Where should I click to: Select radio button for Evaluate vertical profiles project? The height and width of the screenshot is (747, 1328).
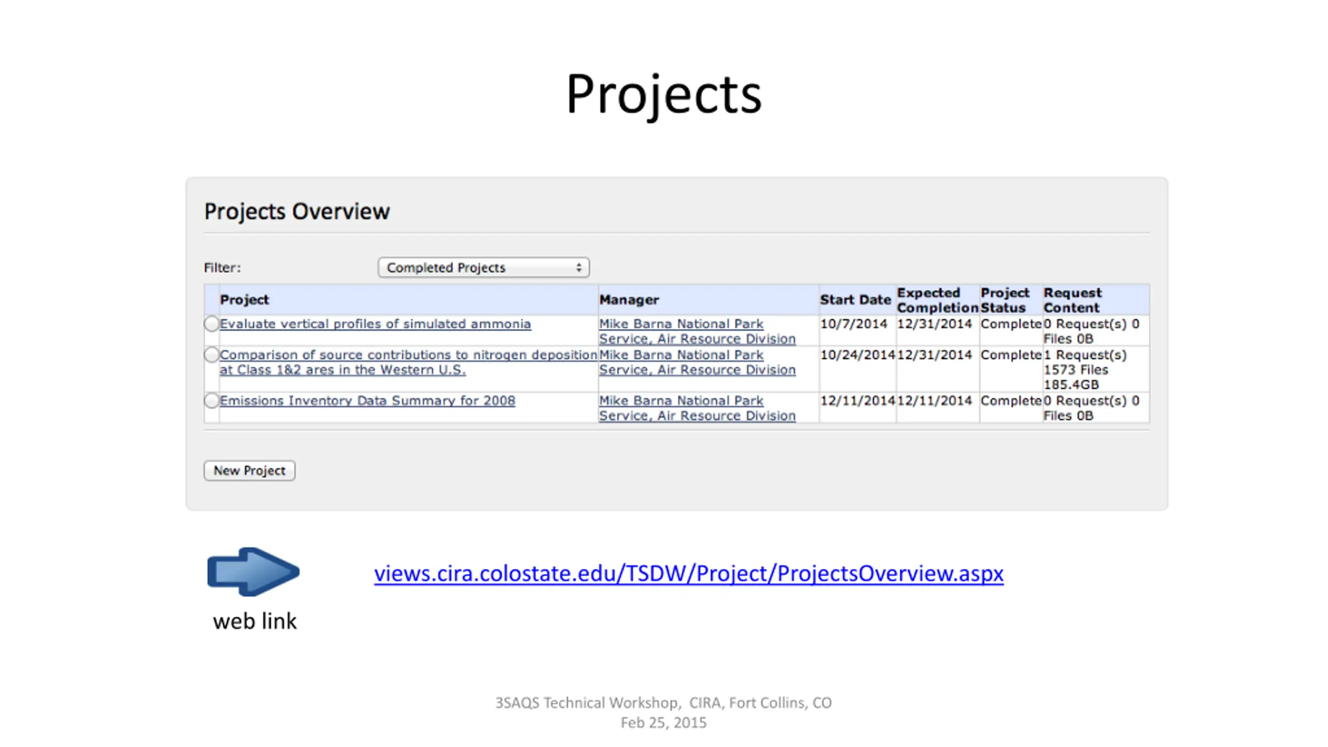(211, 324)
